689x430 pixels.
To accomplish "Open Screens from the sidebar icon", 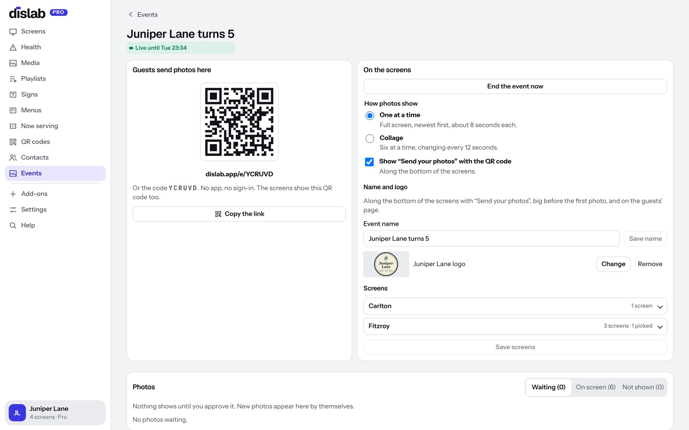I will 13,32.
